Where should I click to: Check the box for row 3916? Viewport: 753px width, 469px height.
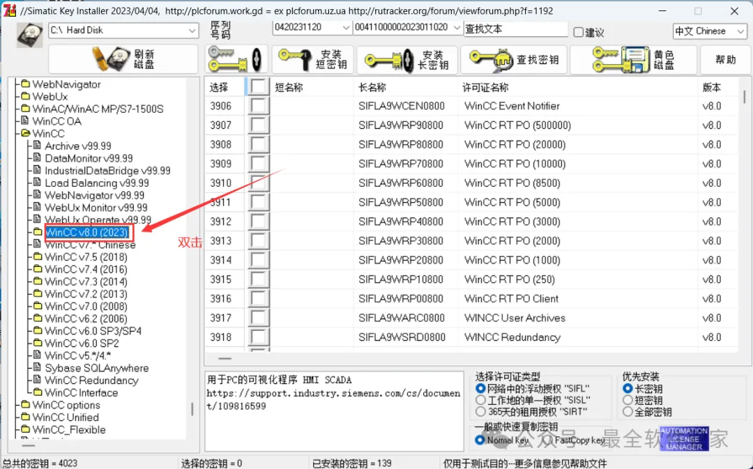(259, 298)
